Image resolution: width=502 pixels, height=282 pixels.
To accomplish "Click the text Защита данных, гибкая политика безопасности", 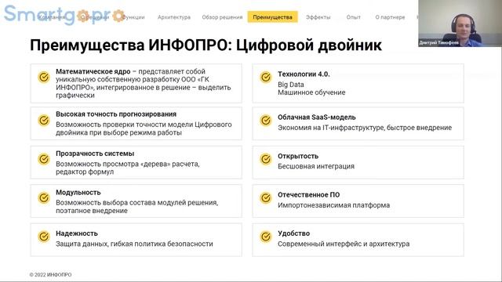I will pos(134,244).
